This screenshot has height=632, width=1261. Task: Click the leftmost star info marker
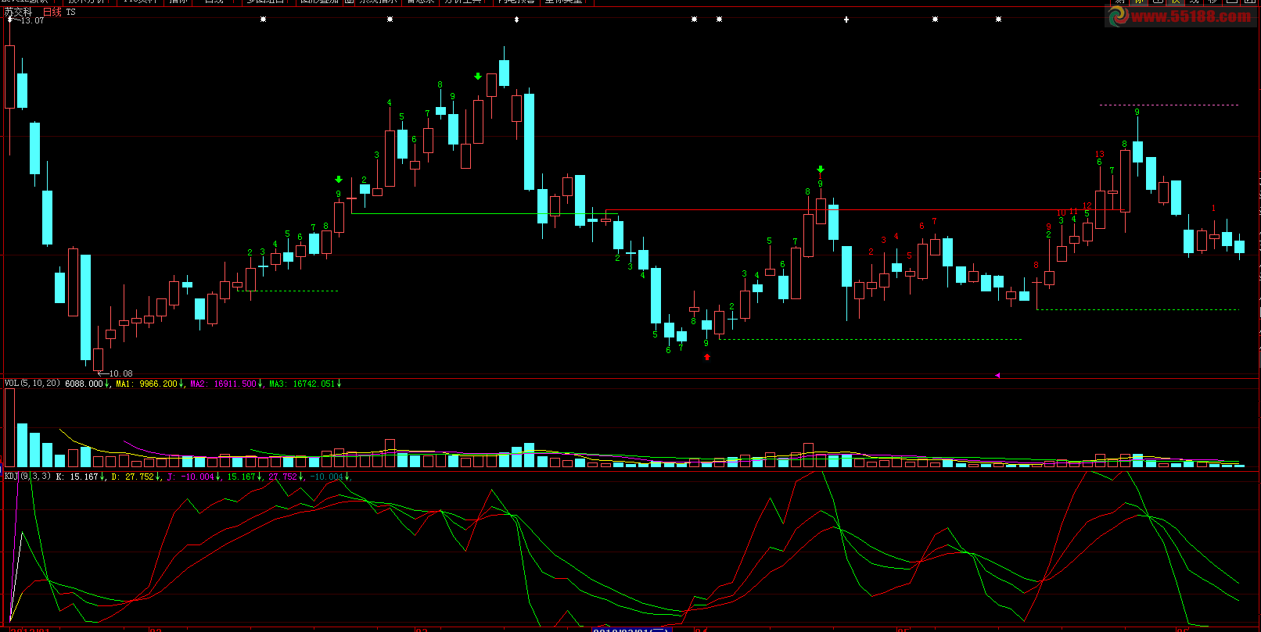coord(263,20)
